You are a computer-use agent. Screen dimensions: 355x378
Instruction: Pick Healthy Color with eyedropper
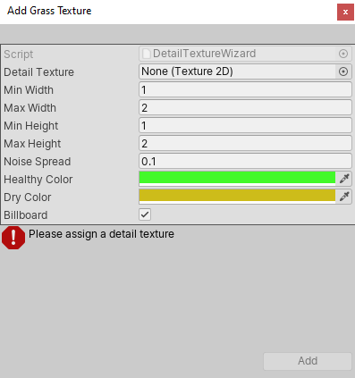[344, 179]
